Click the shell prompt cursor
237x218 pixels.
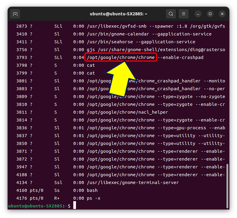(75, 205)
